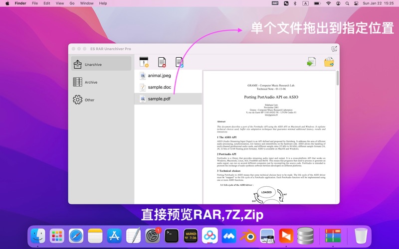Select Unarchive in the sidebar
Screen dimensions: 399x249
pyautogui.click(x=101, y=64)
